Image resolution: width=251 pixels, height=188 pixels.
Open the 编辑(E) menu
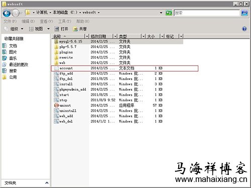pos(28,22)
